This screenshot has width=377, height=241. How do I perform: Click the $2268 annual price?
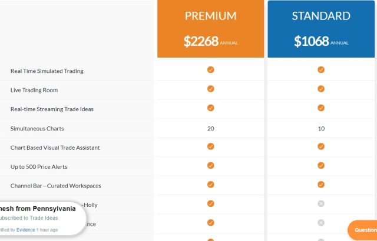coord(211,41)
